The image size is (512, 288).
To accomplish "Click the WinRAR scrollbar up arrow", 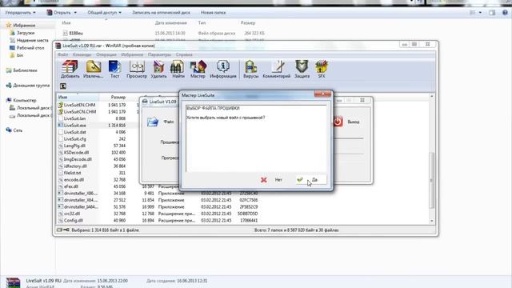I will [x=432, y=96].
